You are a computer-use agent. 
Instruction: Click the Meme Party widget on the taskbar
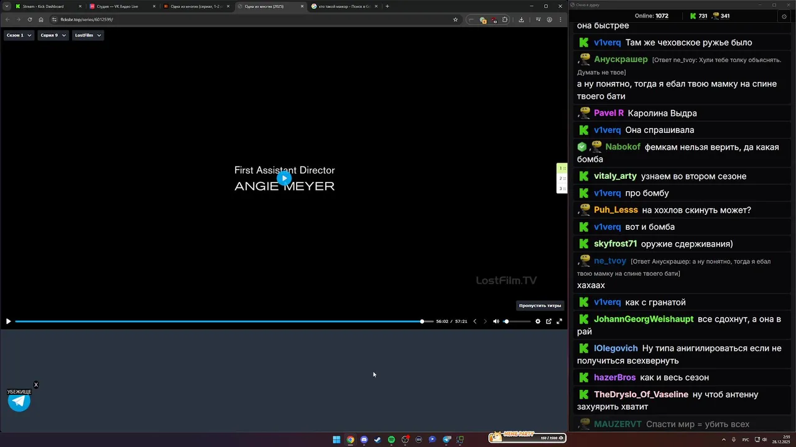coord(527,438)
